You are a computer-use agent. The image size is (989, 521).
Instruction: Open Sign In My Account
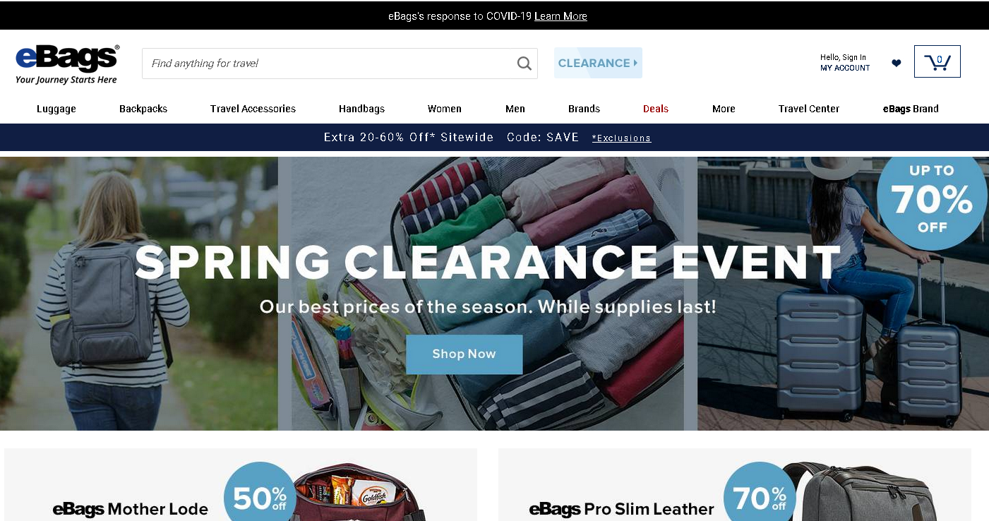[845, 63]
